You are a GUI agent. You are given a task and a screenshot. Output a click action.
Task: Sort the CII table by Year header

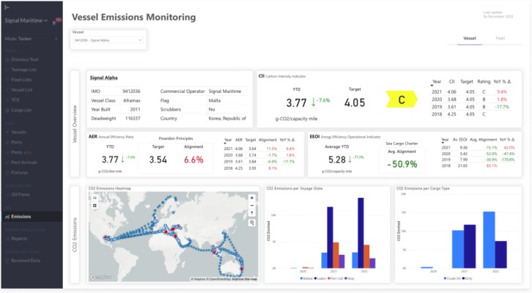437,82
